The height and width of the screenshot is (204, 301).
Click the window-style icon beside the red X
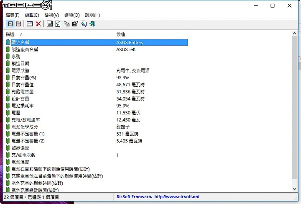[30, 24]
